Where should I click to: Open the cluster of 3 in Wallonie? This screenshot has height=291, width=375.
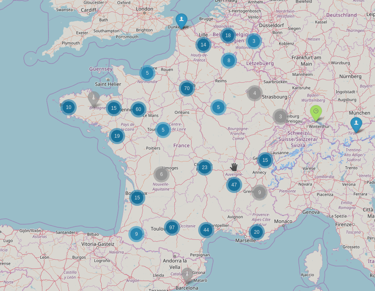click(x=254, y=41)
